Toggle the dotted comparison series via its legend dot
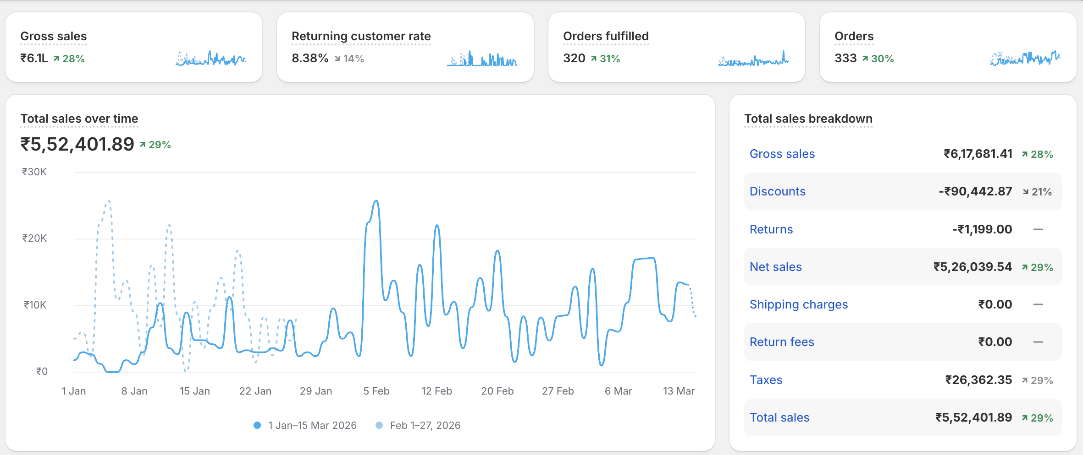This screenshot has height=455, width=1083. (379, 425)
